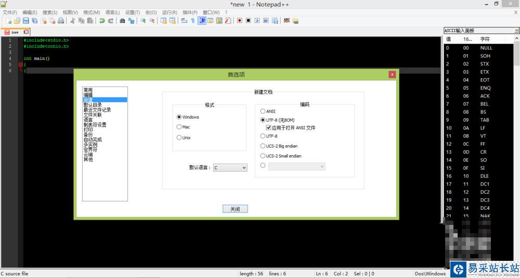520x278 pixels.
Task: Select UCS-2 Big endian encoding
Action: point(263,146)
